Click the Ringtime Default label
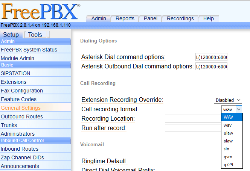250x171 pixels. 104,161
